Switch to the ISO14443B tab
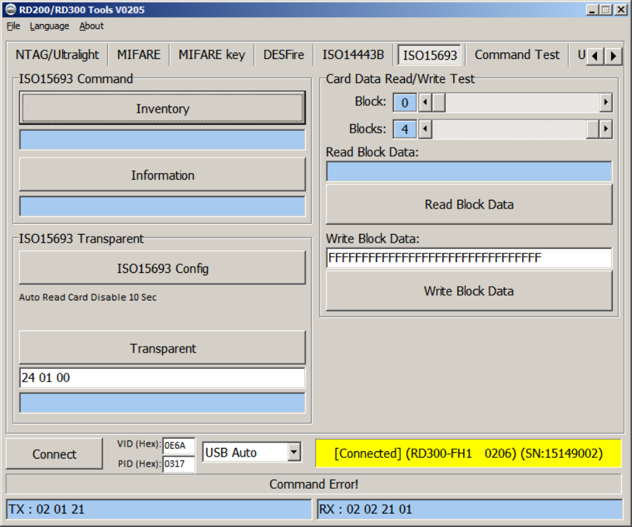The height and width of the screenshot is (527, 632). (x=353, y=55)
